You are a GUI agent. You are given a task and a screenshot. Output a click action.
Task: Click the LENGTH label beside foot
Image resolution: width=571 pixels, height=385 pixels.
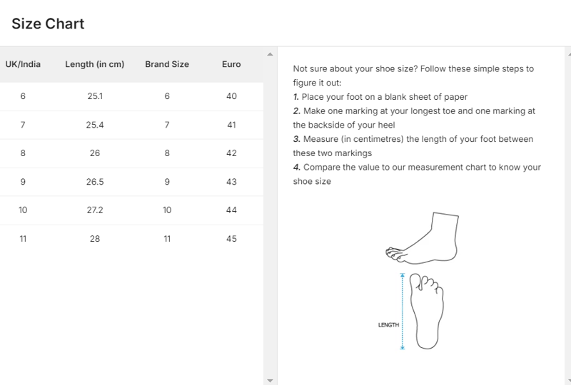point(388,325)
